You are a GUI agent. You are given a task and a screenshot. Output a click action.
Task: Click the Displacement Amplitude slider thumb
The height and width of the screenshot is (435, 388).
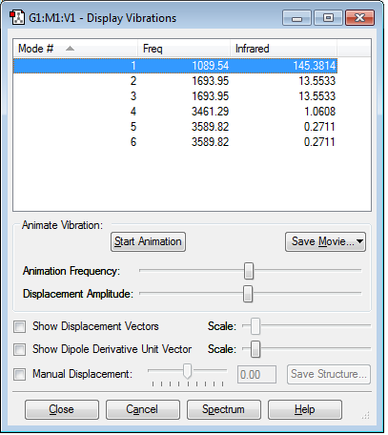(248, 294)
